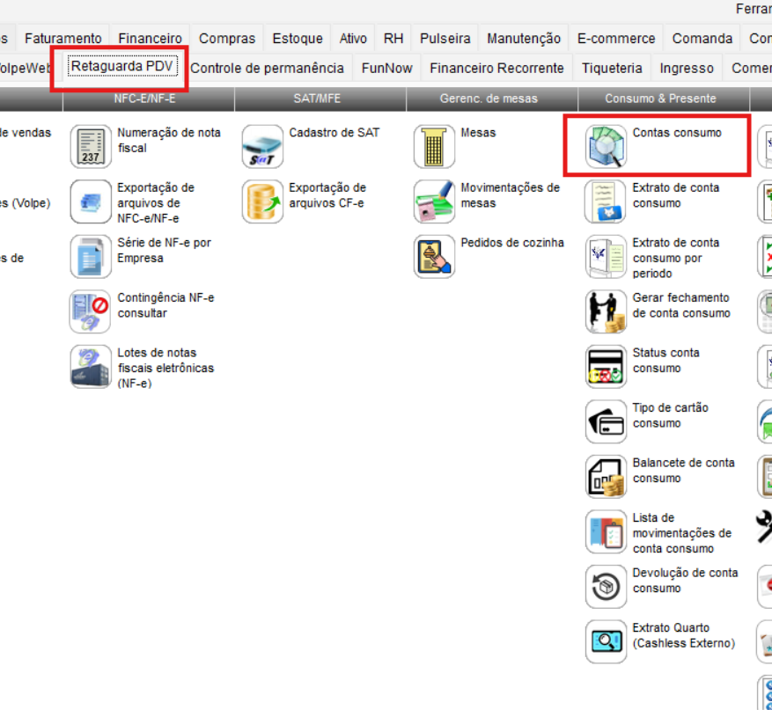
Task: Open Exportação de arquivos CF-e icon
Action: (x=262, y=201)
